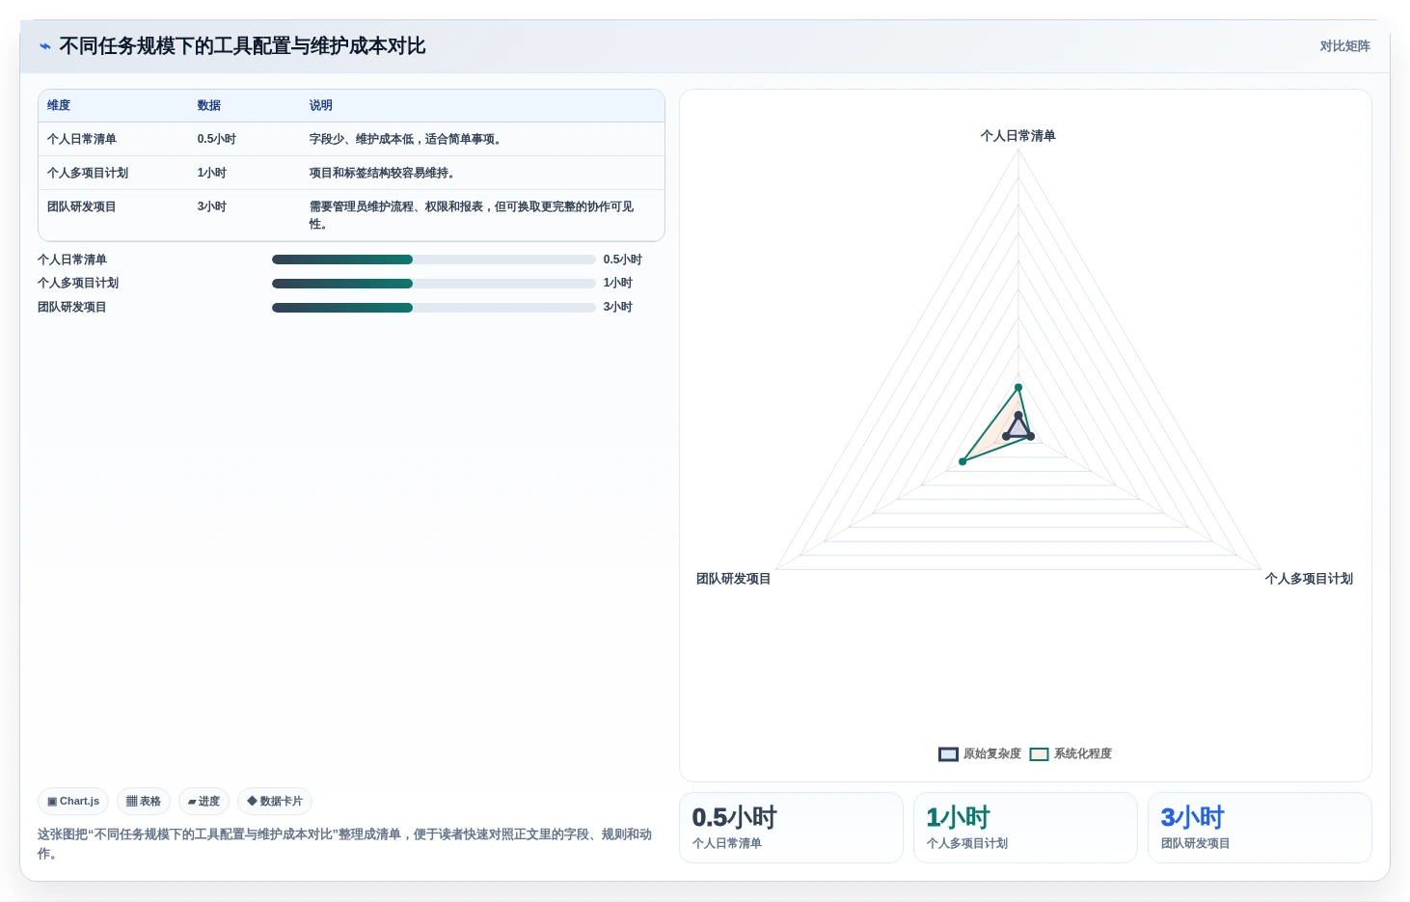Click the description starting 需要管理员维护流程
The width and height of the screenshot is (1410, 902).
472,215
